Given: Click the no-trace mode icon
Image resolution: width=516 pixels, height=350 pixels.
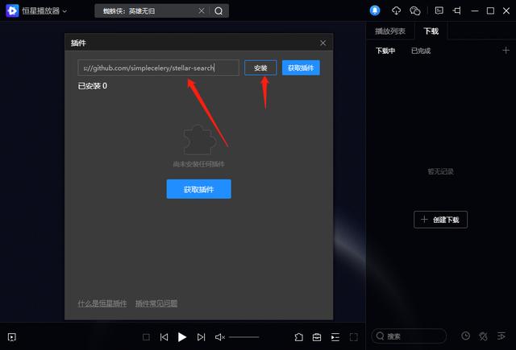Looking at the screenshot, I should coord(484,336).
